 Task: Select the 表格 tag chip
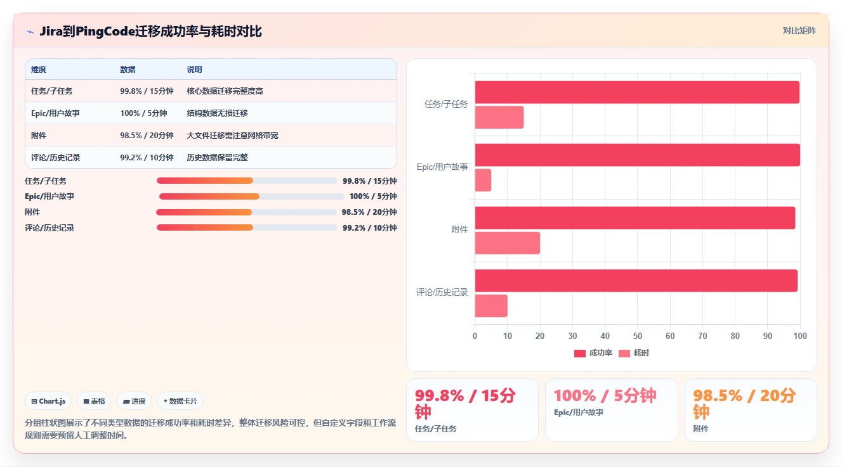tap(94, 401)
